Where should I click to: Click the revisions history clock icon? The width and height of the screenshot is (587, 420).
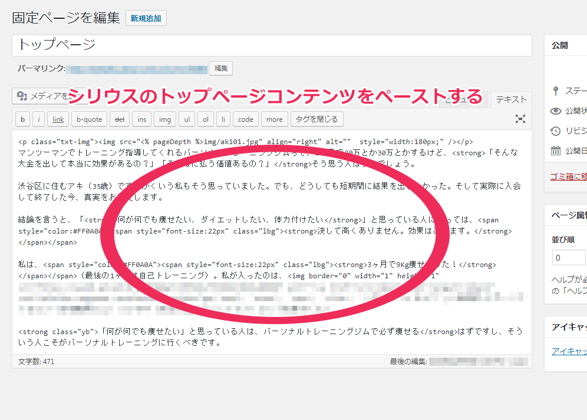coord(555,131)
